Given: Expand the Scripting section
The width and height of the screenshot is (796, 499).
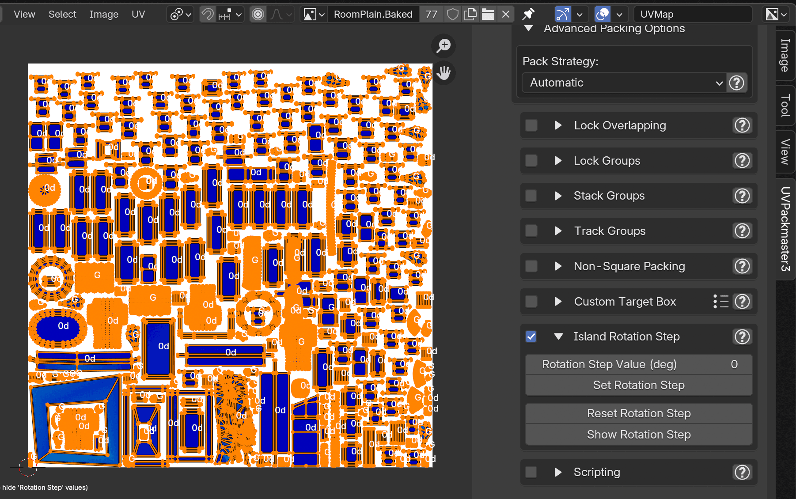Looking at the screenshot, I should point(558,472).
